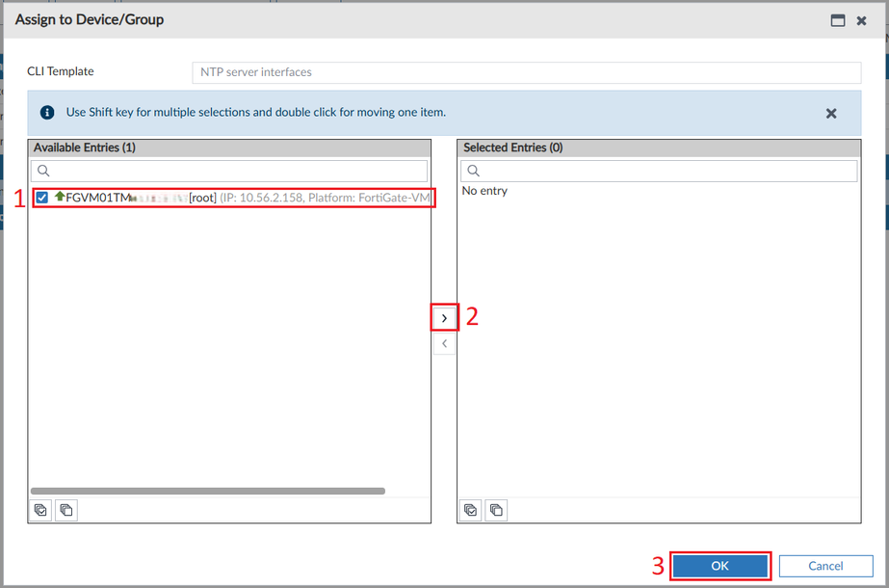
Task: Click the select-all entries icon below Available Entries
Action: [39, 509]
